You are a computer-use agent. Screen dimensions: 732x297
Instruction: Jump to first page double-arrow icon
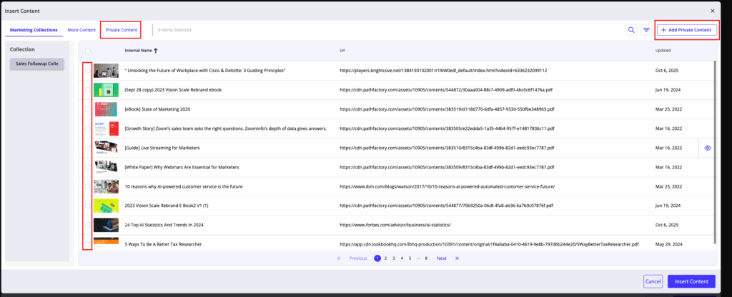pos(338,258)
